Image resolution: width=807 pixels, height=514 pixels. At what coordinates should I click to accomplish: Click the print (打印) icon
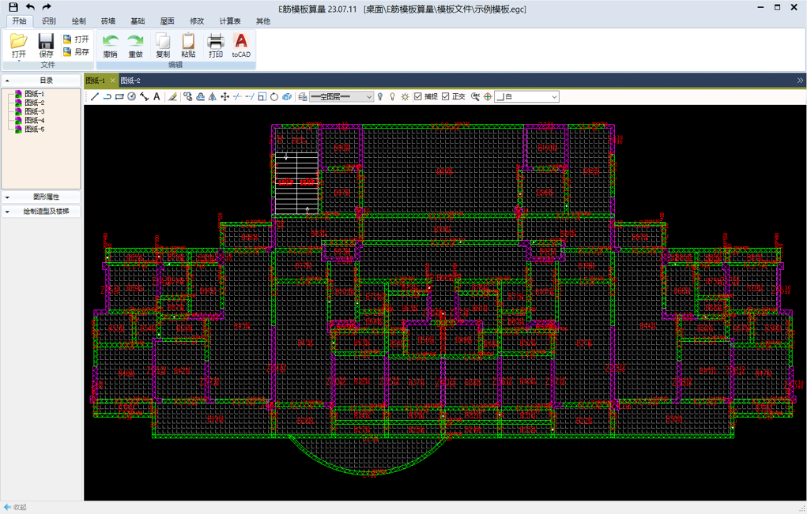(x=215, y=45)
